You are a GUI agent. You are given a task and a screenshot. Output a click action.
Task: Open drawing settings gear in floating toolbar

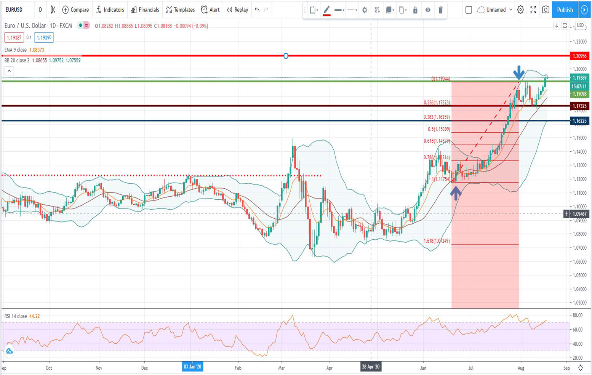(x=365, y=10)
